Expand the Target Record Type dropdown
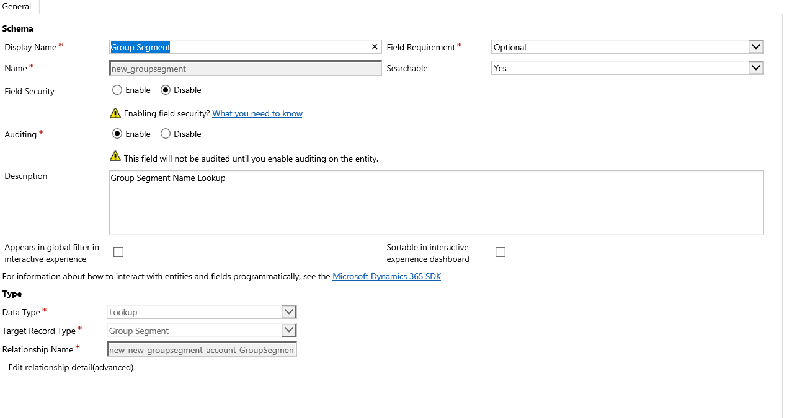The height and width of the screenshot is (418, 787). pyautogui.click(x=288, y=331)
